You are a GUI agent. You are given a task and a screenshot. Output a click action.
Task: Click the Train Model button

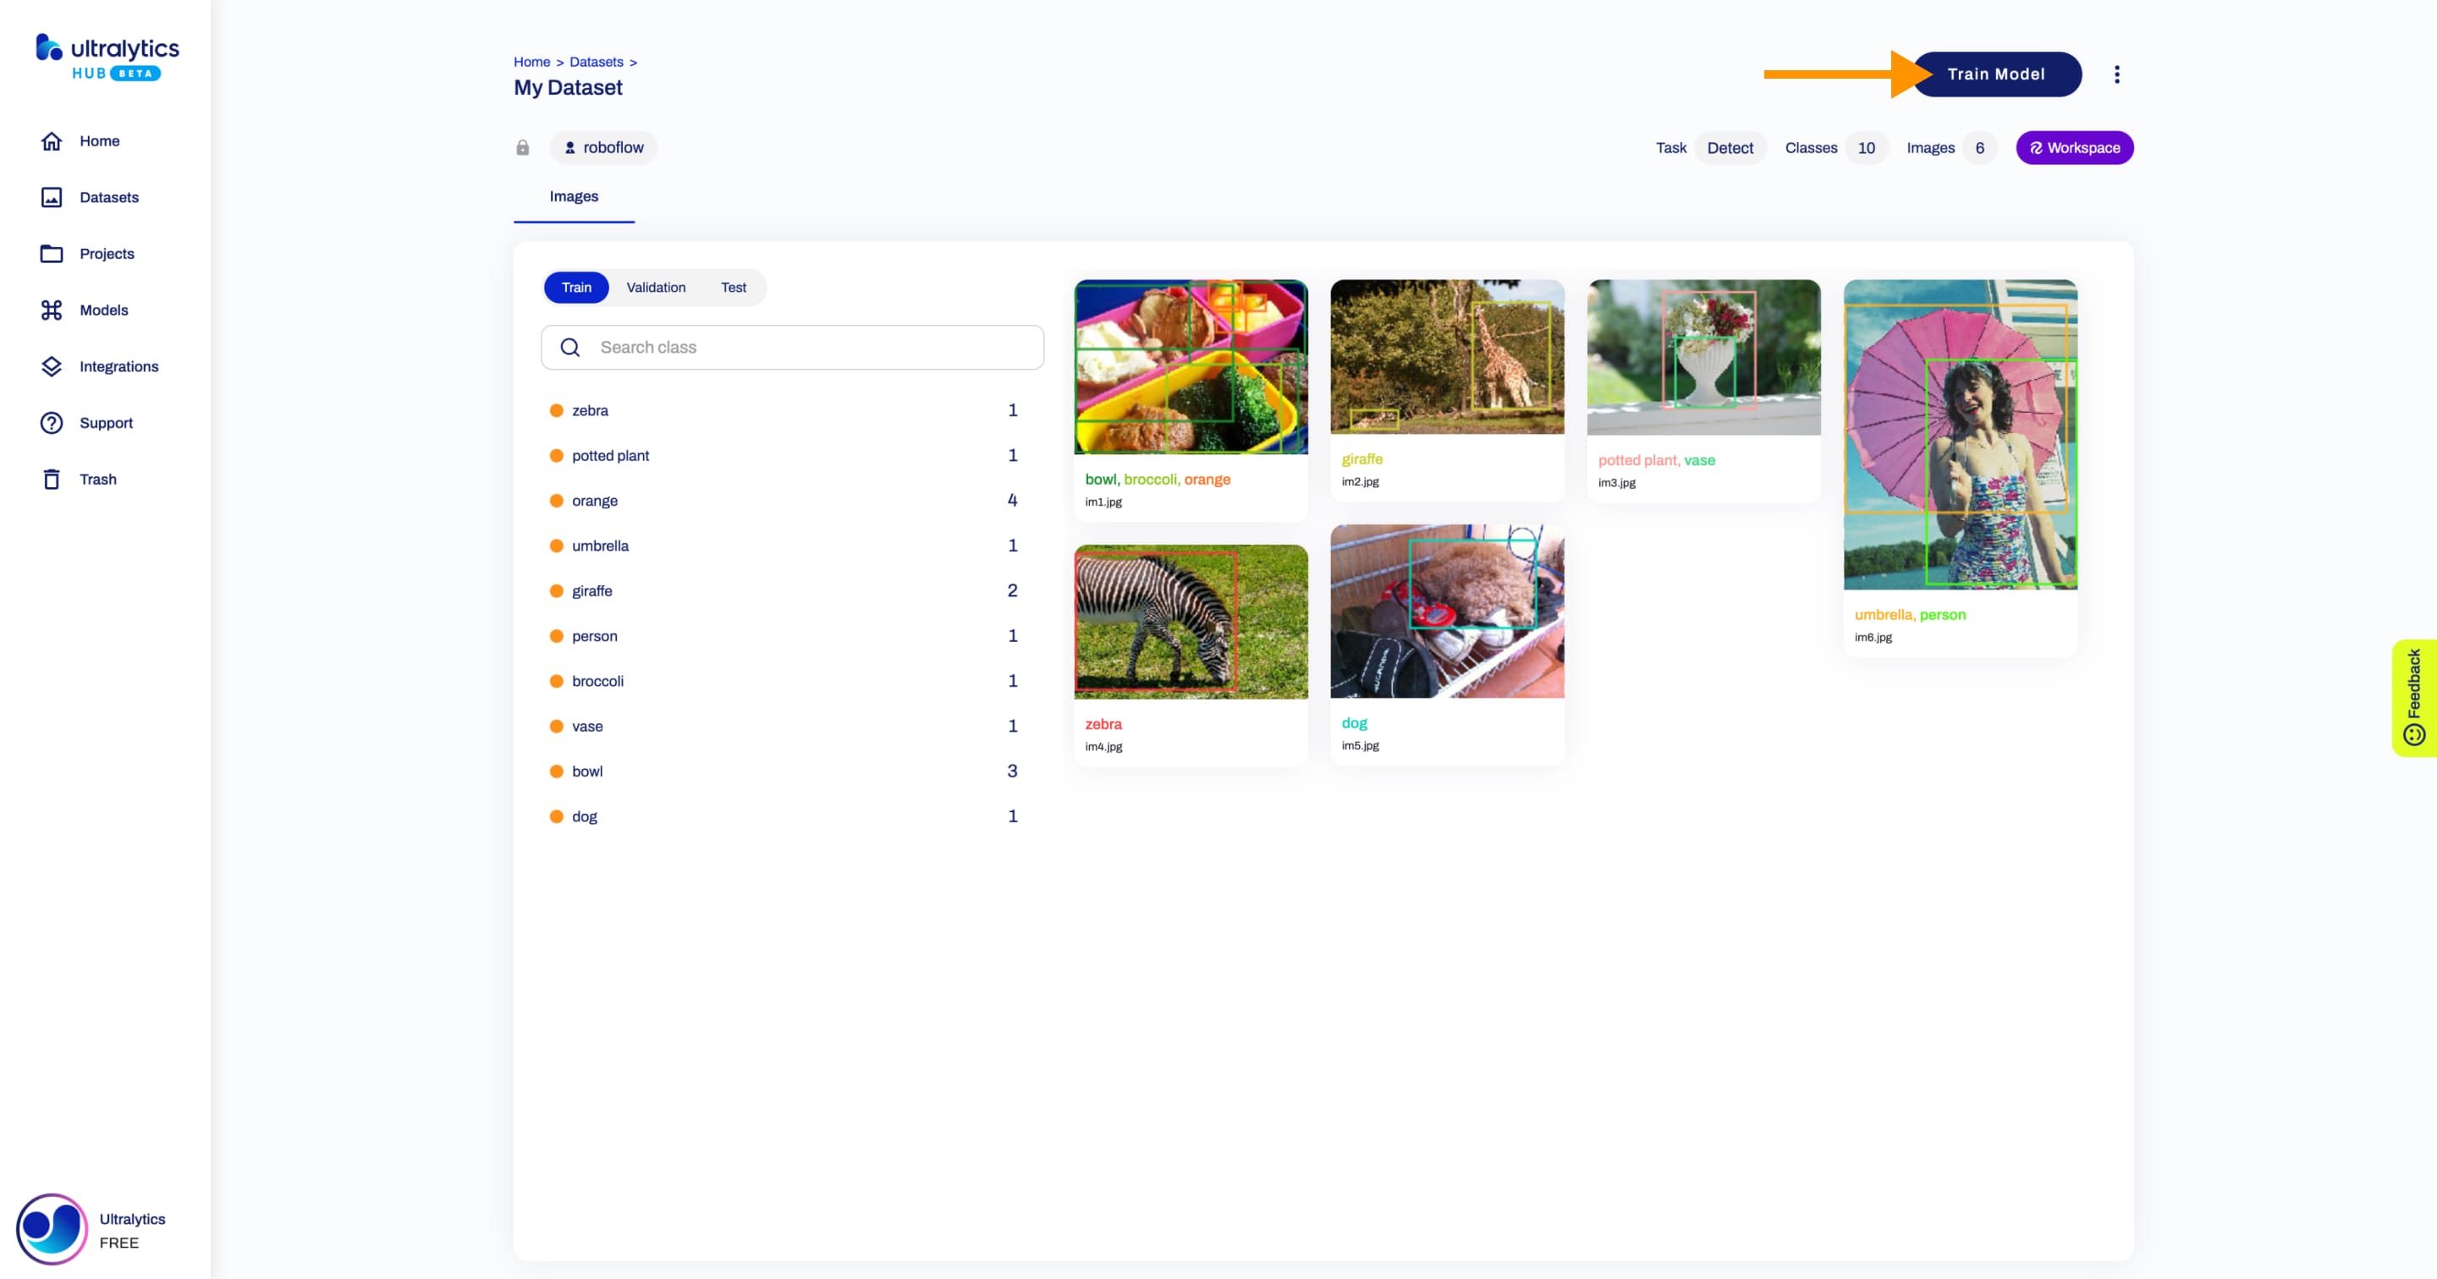1995,74
